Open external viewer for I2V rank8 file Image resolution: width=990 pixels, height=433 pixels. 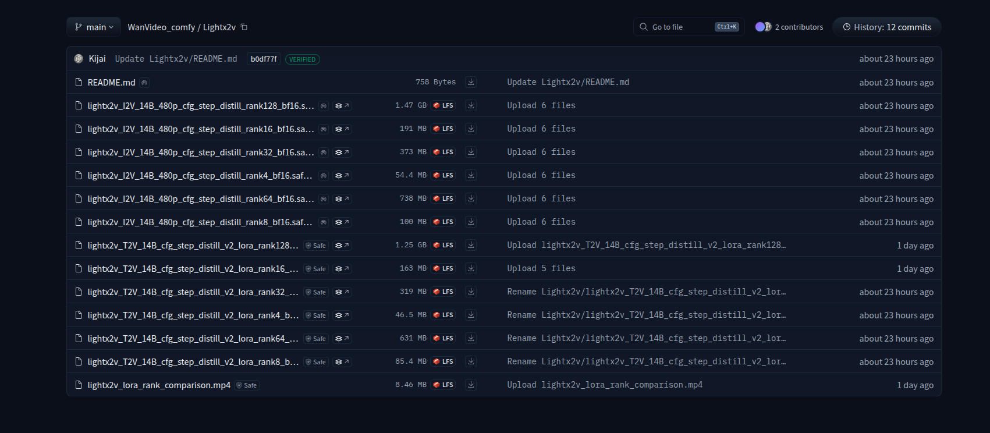point(342,222)
